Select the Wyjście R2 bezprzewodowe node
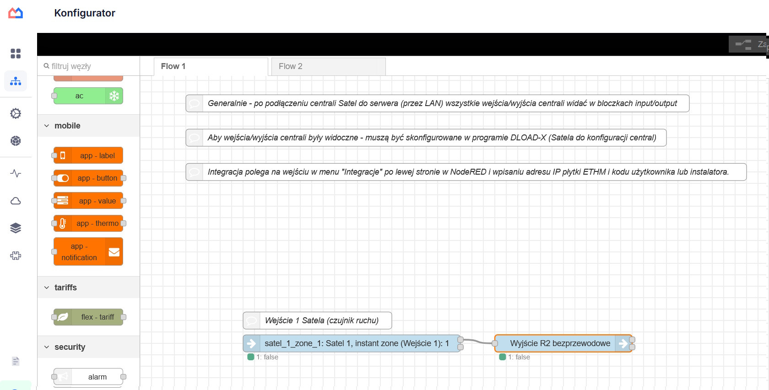 563,343
